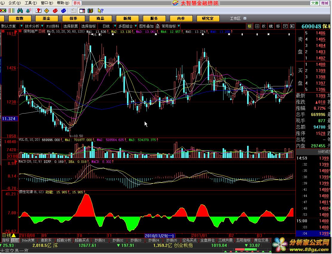Expand the 工作区 dropdown arrow
This screenshot has width=332, height=254.
[x=245, y=19]
